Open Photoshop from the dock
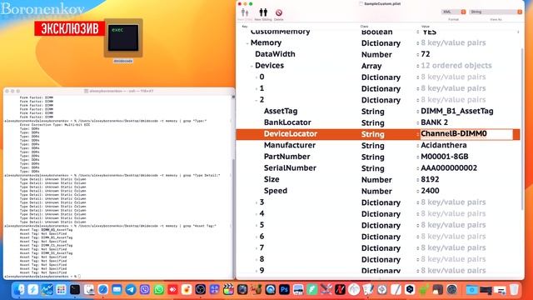The height and width of the screenshot is (300, 533). click(284, 290)
